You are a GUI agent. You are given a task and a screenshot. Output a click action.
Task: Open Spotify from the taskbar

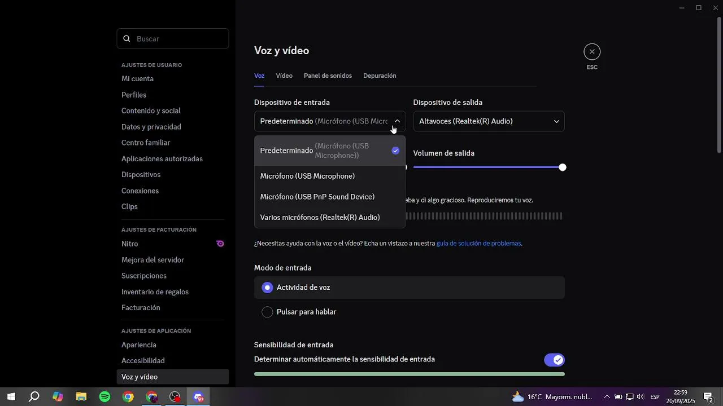[104, 397]
